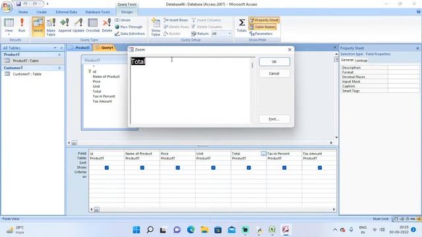Viewport: 422px width, 237px height.
Task: Open the Database Tools ribbon tab
Action: click(98, 12)
